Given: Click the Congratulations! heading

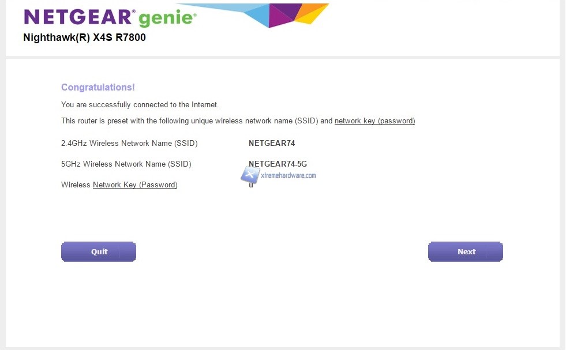Looking at the screenshot, I should click(98, 88).
